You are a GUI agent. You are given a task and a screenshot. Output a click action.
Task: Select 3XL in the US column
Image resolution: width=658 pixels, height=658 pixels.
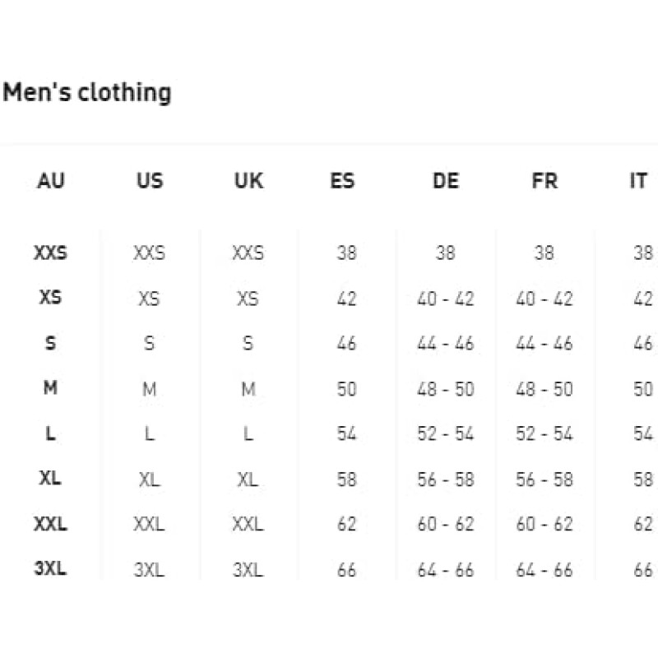click(x=149, y=569)
